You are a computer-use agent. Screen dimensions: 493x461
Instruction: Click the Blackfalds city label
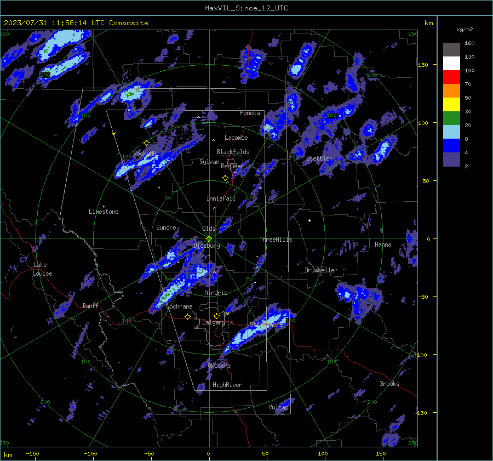click(233, 152)
